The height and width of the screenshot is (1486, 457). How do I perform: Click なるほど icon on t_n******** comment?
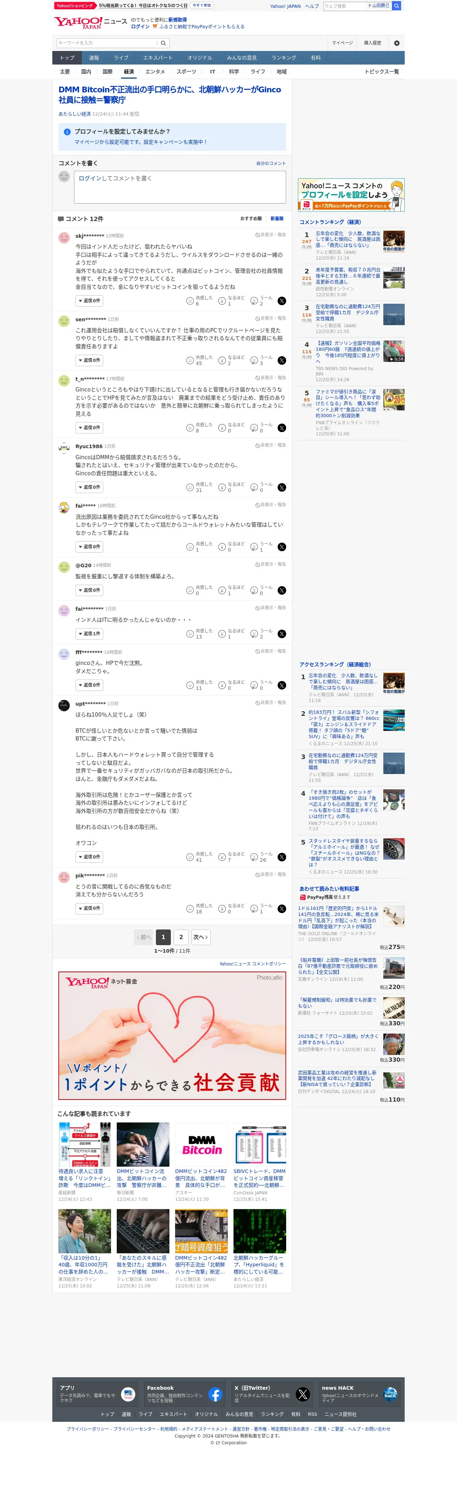(222, 428)
